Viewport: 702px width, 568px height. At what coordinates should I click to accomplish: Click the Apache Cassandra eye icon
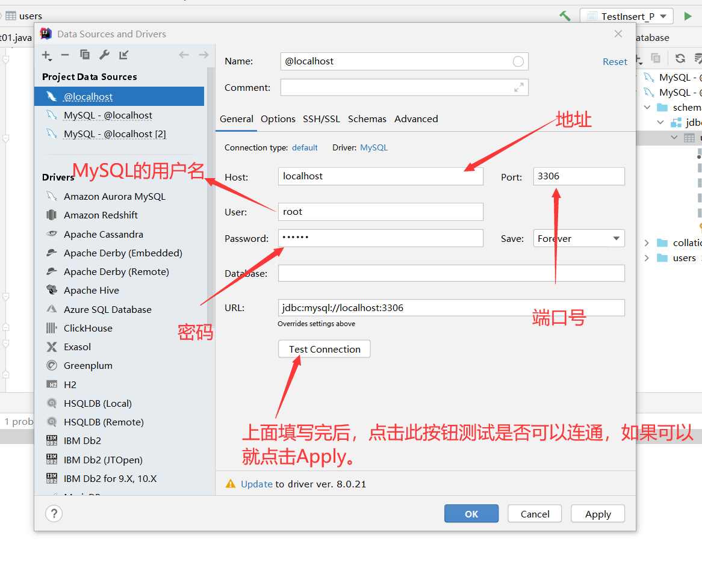pos(52,233)
